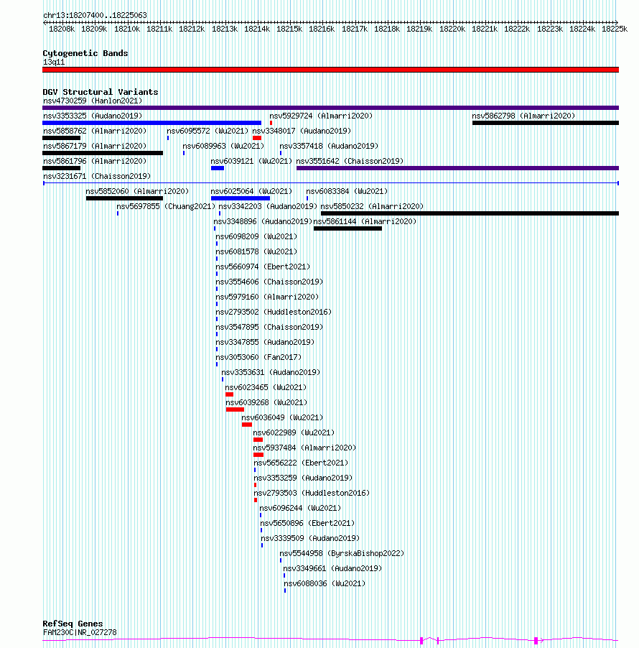Click red bar of nsv6039268 (Wu2021)

point(235,409)
